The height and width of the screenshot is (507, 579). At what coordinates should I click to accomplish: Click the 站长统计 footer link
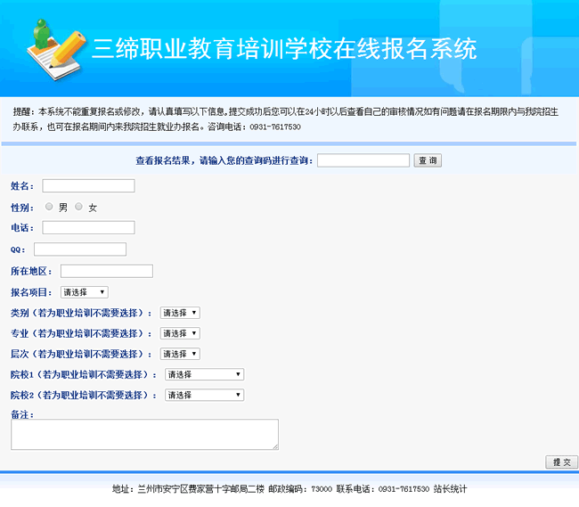pyautogui.click(x=450, y=489)
